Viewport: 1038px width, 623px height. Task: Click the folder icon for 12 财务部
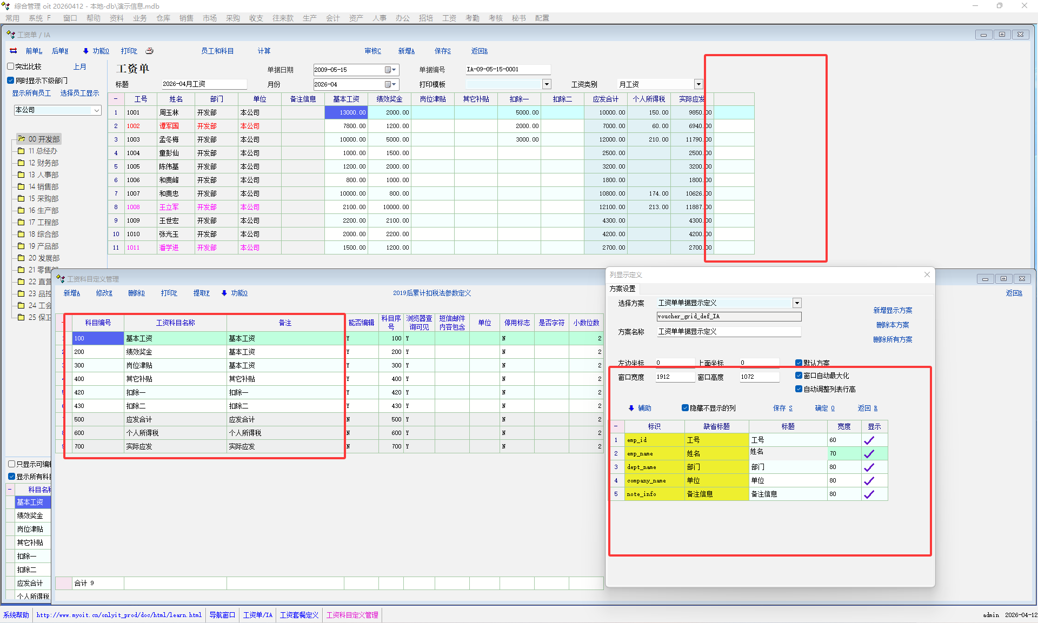(21, 163)
